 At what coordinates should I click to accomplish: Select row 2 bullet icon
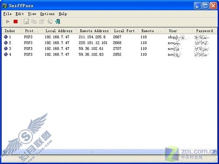pyautogui.click(x=6, y=43)
